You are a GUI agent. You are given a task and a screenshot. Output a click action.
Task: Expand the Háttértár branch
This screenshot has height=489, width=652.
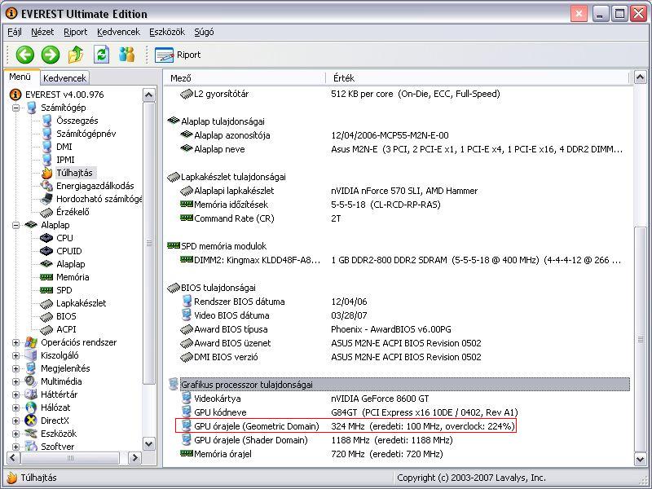point(15,394)
